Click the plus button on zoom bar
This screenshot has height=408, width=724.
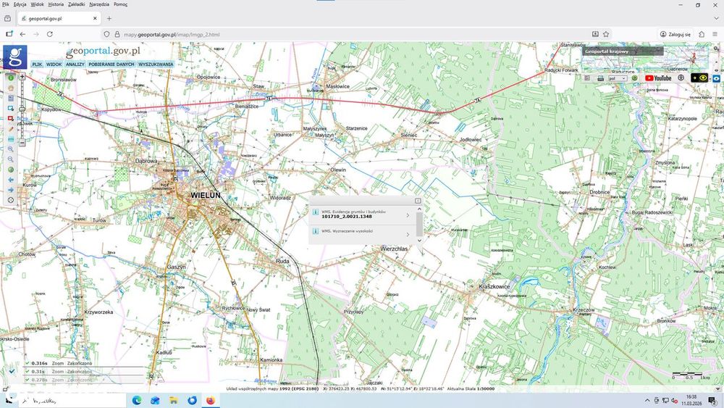[x=22, y=76]
